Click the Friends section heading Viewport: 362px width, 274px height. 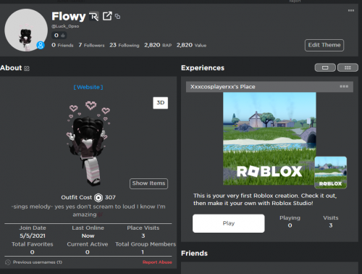pyautogui.click(x=194, y=254)
